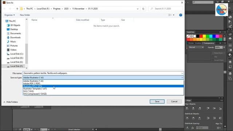Sort by the Date modified column header
The height and width of the screenshot is (131, 233).
(x=83, y=20)
